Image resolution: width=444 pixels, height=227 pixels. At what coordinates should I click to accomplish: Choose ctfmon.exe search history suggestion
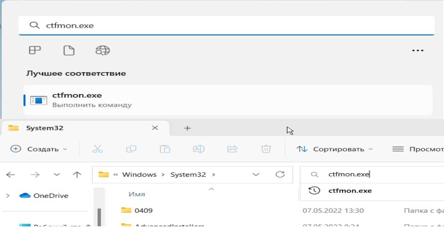point(350,191)
